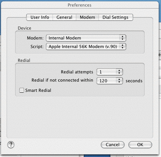The image size is (161, 157).
Task: Click the Smart Redial label
Action: click(38, 90)
